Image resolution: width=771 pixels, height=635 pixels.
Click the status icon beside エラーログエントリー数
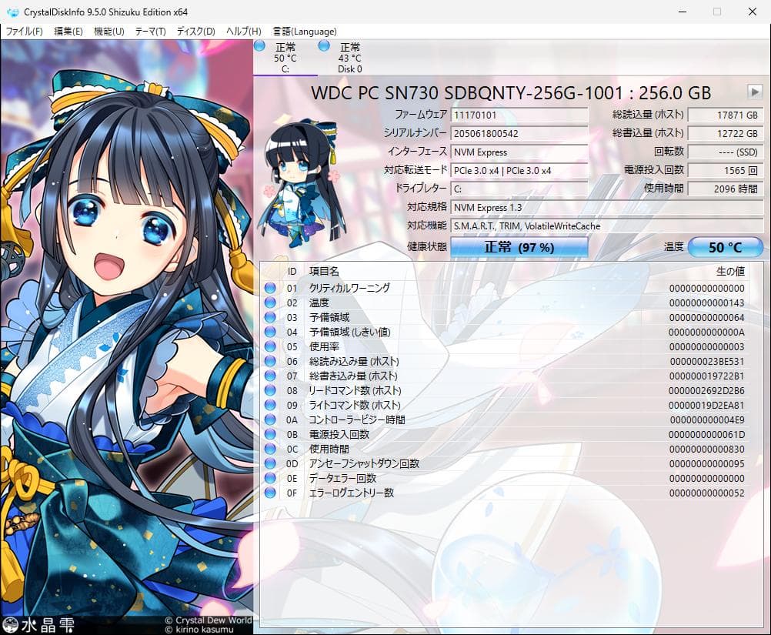(270, 492)
